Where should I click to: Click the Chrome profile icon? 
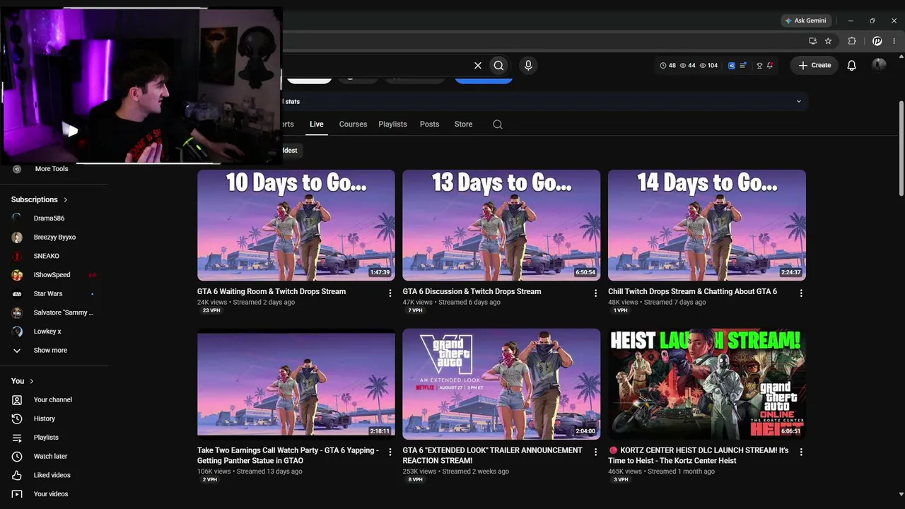point(877,41)
